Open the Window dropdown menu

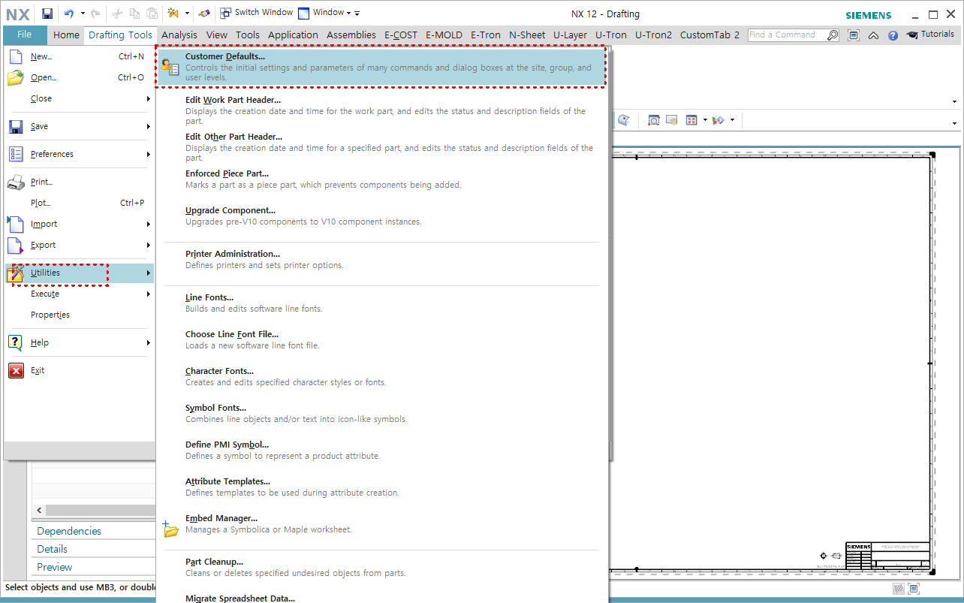(x=325, y=13)
